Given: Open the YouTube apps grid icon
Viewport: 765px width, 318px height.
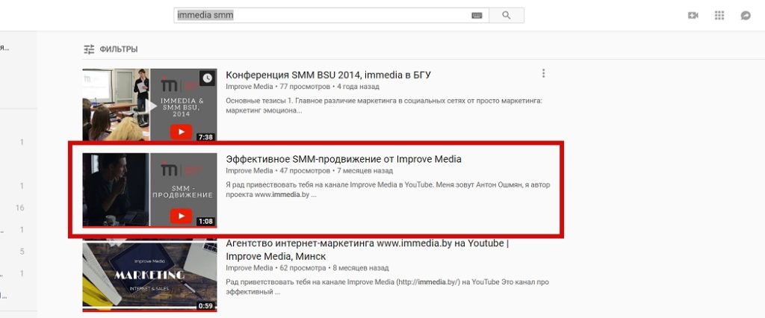Looking at the screenshot, I should [719, 16].
